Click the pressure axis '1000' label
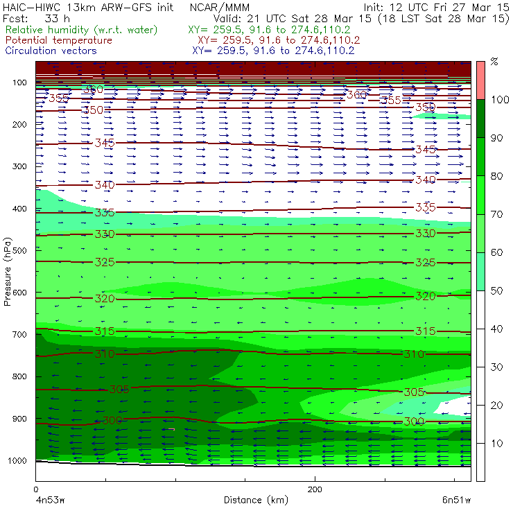 pos(17,460)
